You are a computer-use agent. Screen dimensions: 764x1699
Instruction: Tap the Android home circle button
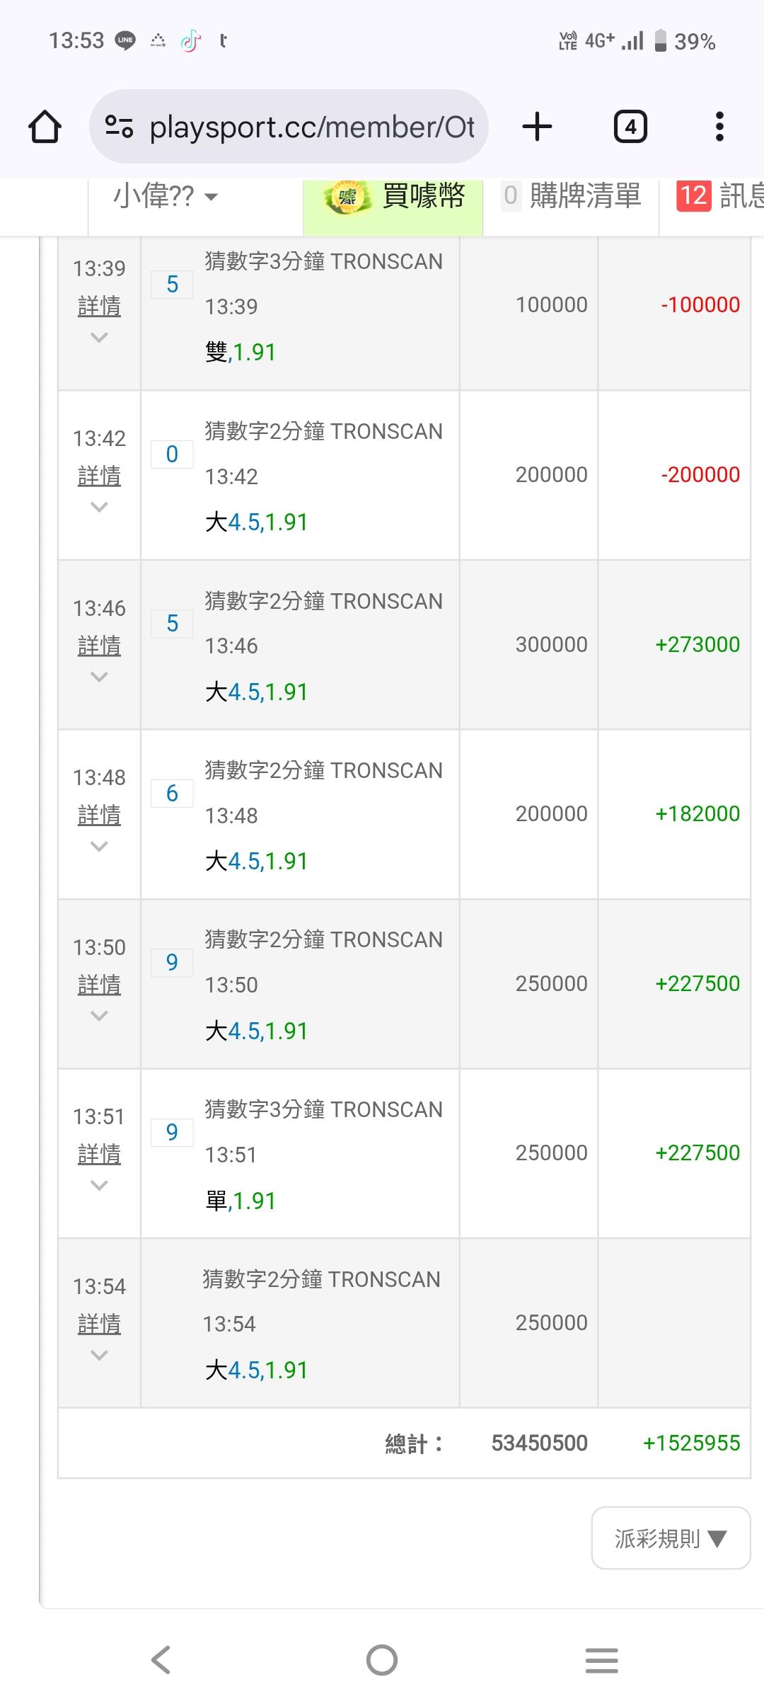[x=382, y=1659]
